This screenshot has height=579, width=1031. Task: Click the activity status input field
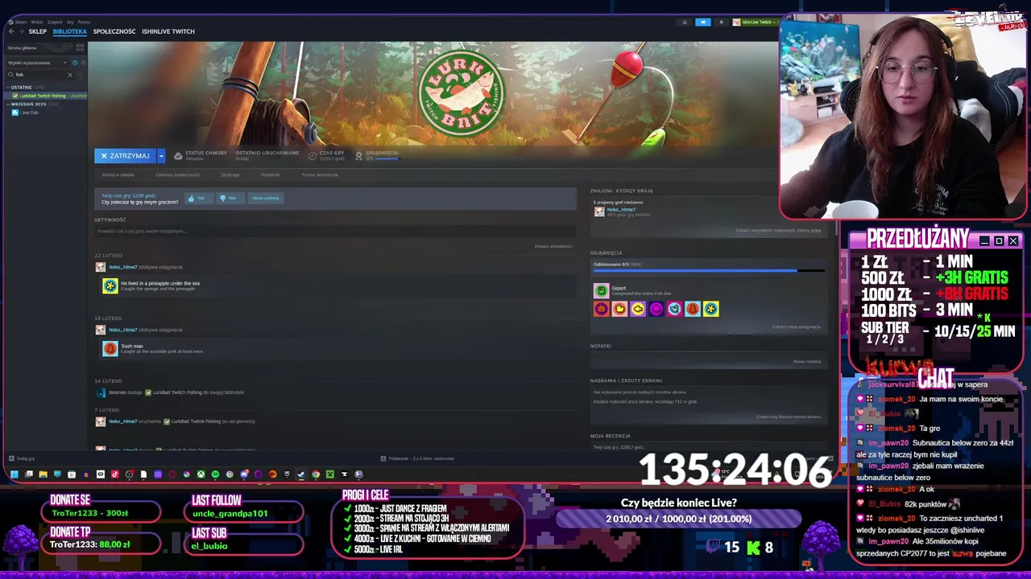click(x=334, y=232)
